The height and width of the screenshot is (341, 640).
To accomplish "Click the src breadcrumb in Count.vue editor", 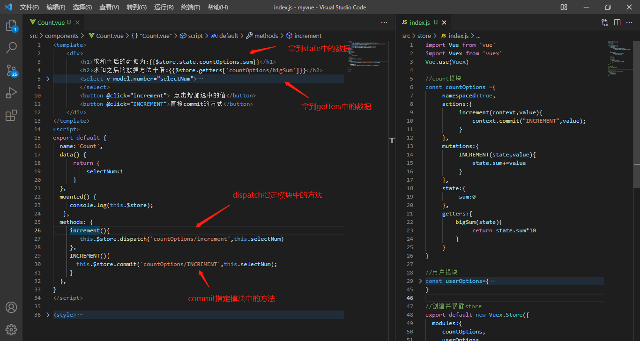I will tap(34, 36).
